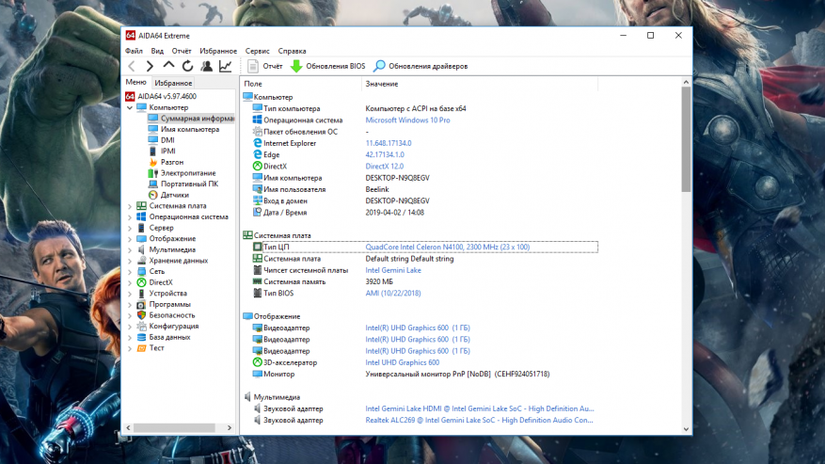Open the user profile toolbar icon
The height and width of the screenshot is (464, 825).
pos(207,66)
